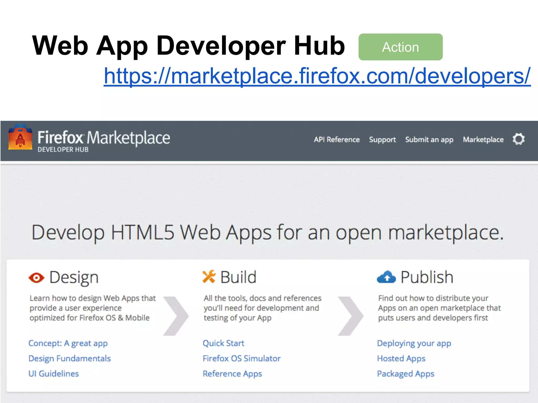The width and height of the screenshot is (538, 403).
Task: Click the Design section heading
Action: (x=74, y=278)
